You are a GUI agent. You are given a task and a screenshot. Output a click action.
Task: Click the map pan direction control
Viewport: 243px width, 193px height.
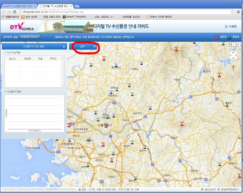pyautogui.click(x=233, y=55)
